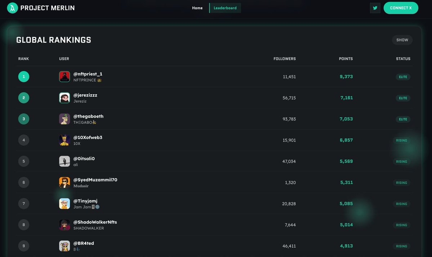Open @nftpriest_1 avatar thumbnail
The image size is (432, 257).
tap(64, 77)
